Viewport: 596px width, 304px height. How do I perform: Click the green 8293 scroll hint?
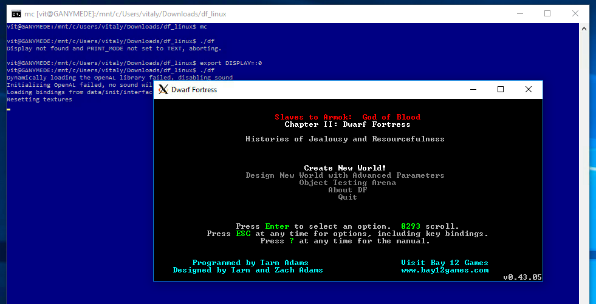(411, 226)
